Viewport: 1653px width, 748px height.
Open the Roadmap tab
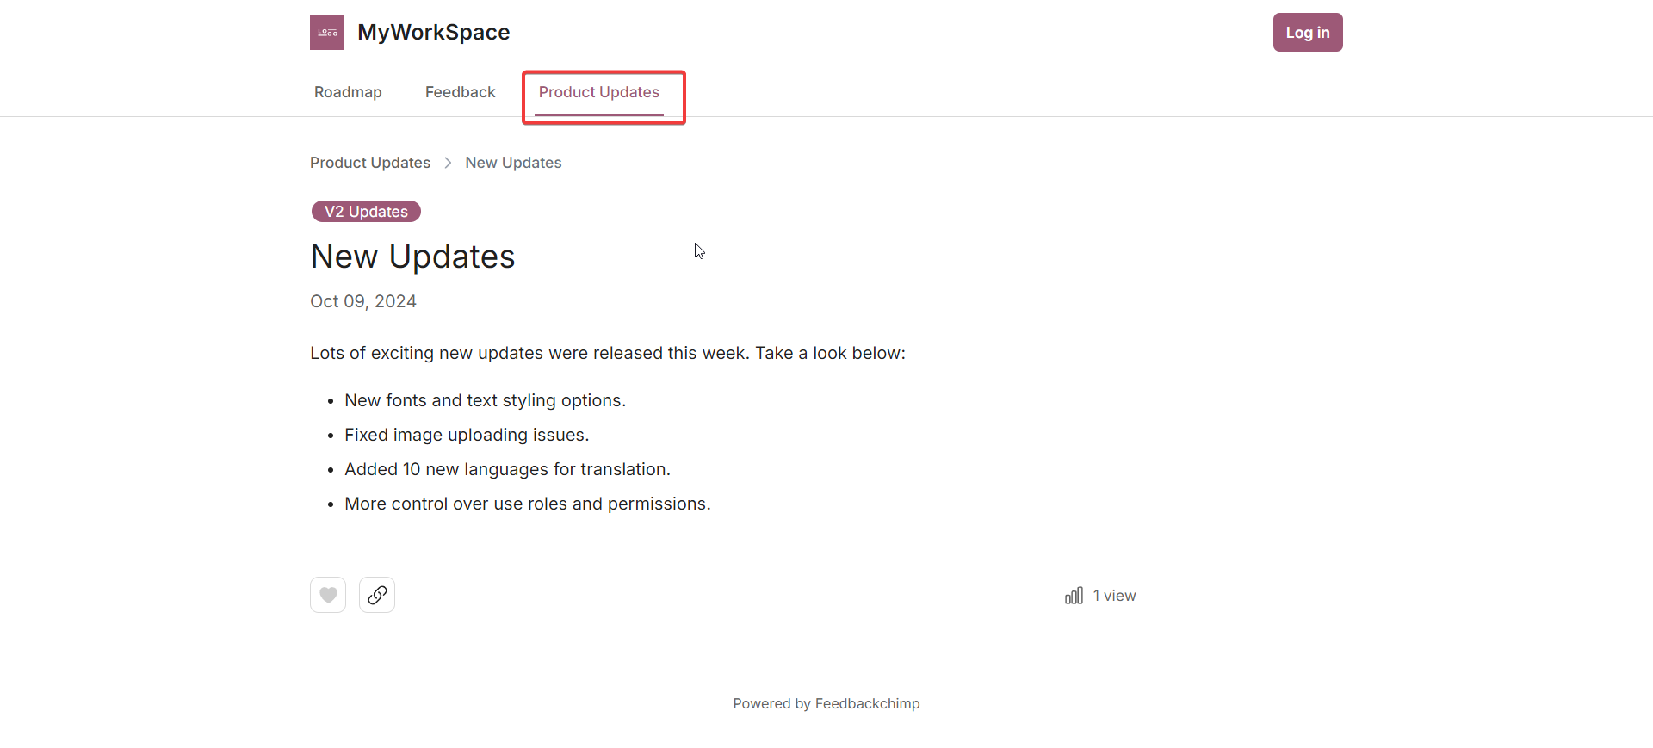[348, 92]
